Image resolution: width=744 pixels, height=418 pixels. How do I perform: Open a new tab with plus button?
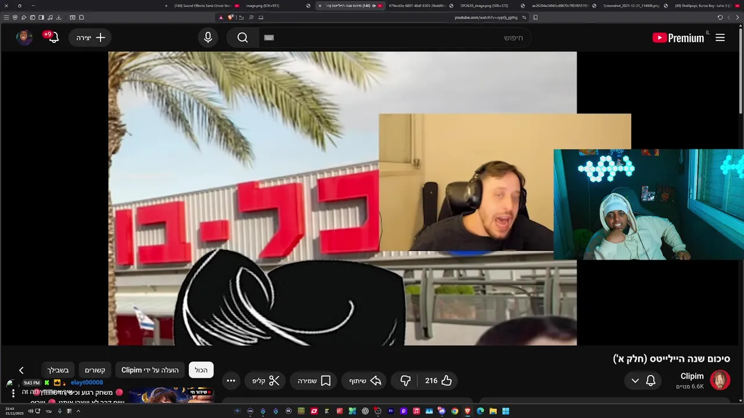tap(166, 6)
